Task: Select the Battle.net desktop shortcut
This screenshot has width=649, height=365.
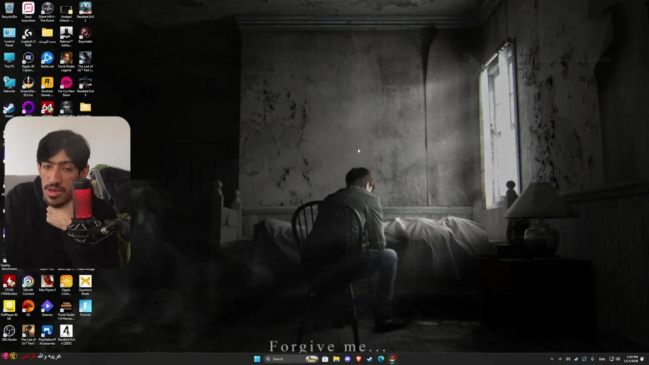Action: point(47,60)
